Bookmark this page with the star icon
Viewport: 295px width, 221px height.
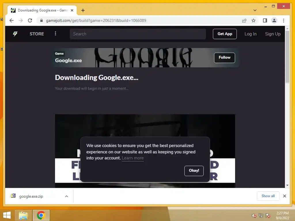[254, 20]
